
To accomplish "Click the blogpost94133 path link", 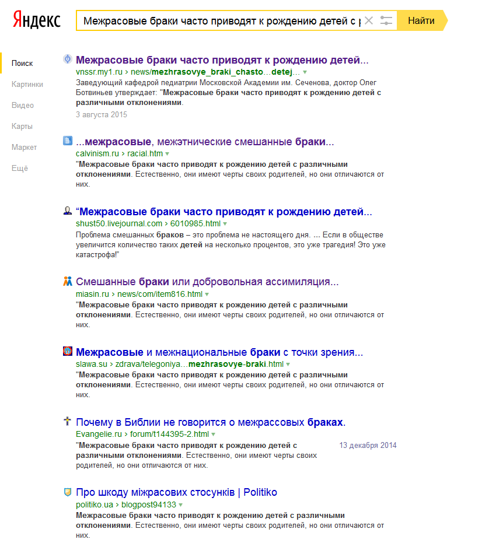I will pyautogui.click(x=149, y=505).
